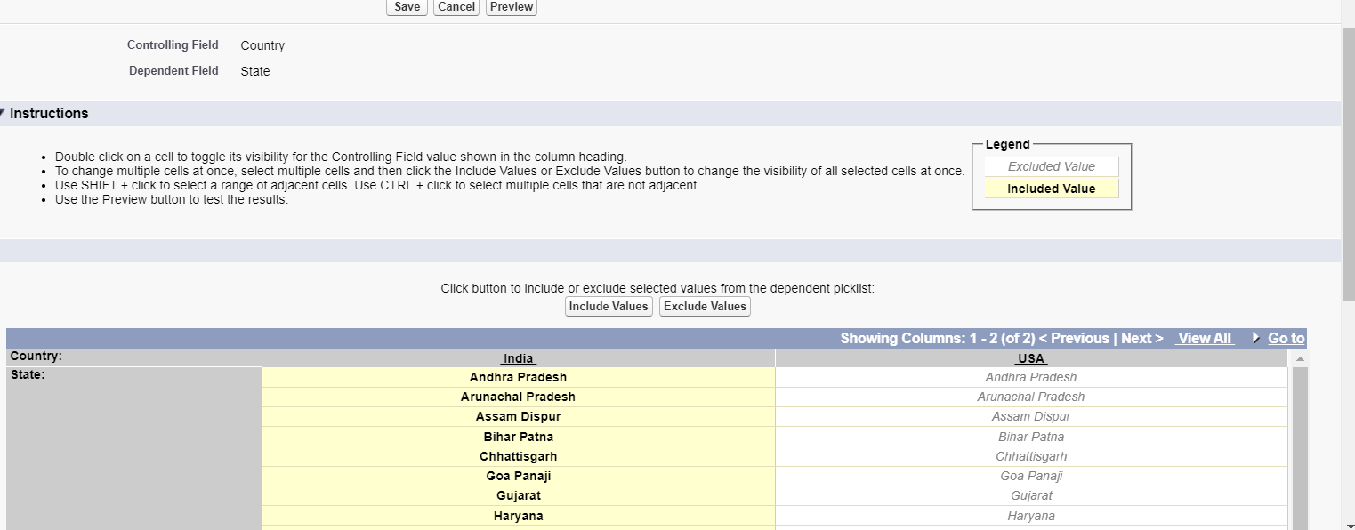Click the Save button
This screenshot has width=1355, height=530.
pyautogui.click(x=407, y=7)
